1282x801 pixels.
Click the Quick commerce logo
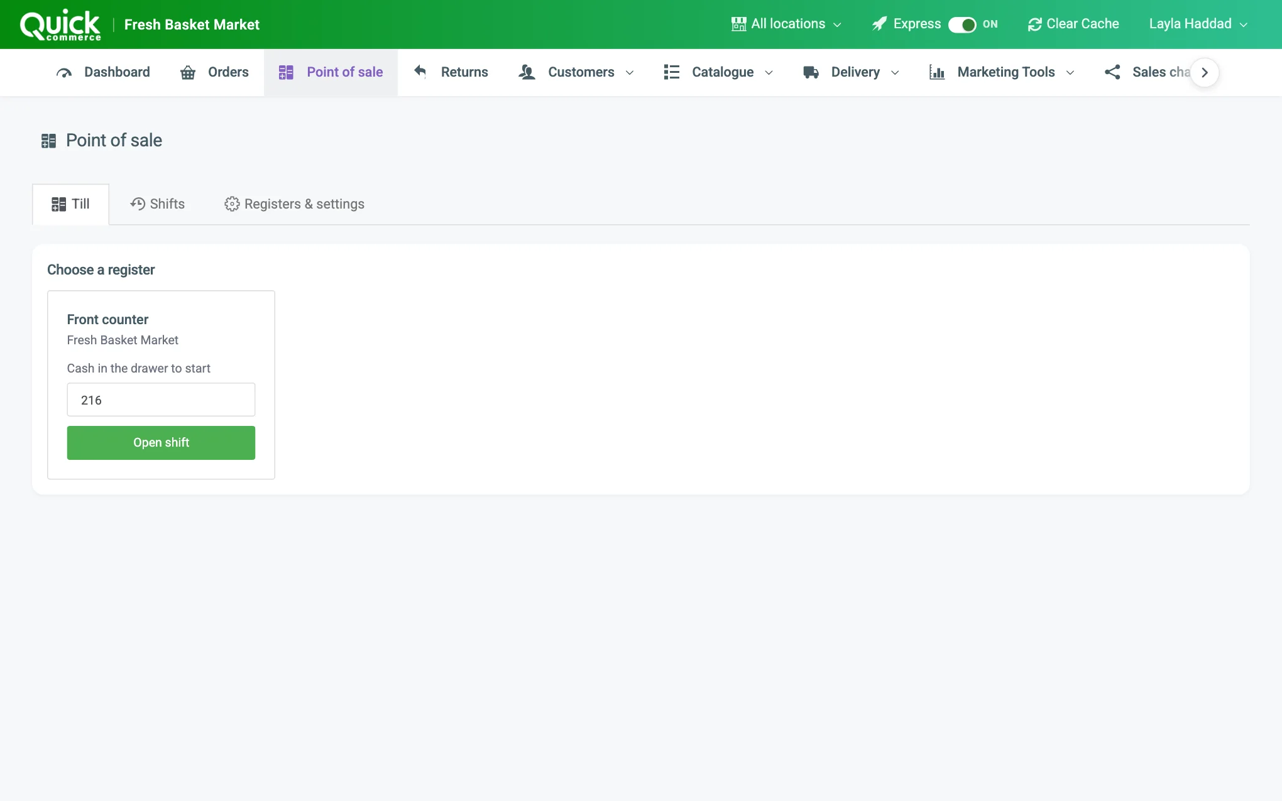[60, 25]
